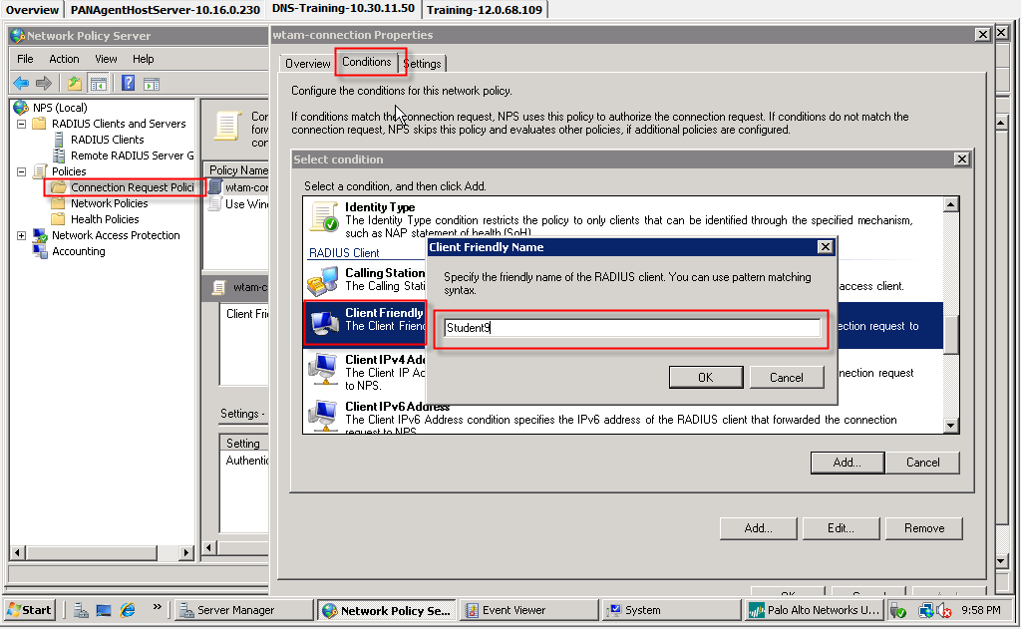Screen dimensions: 1021x629
Task: Open Internet Explorer quick launch icon
Action: 128,610
